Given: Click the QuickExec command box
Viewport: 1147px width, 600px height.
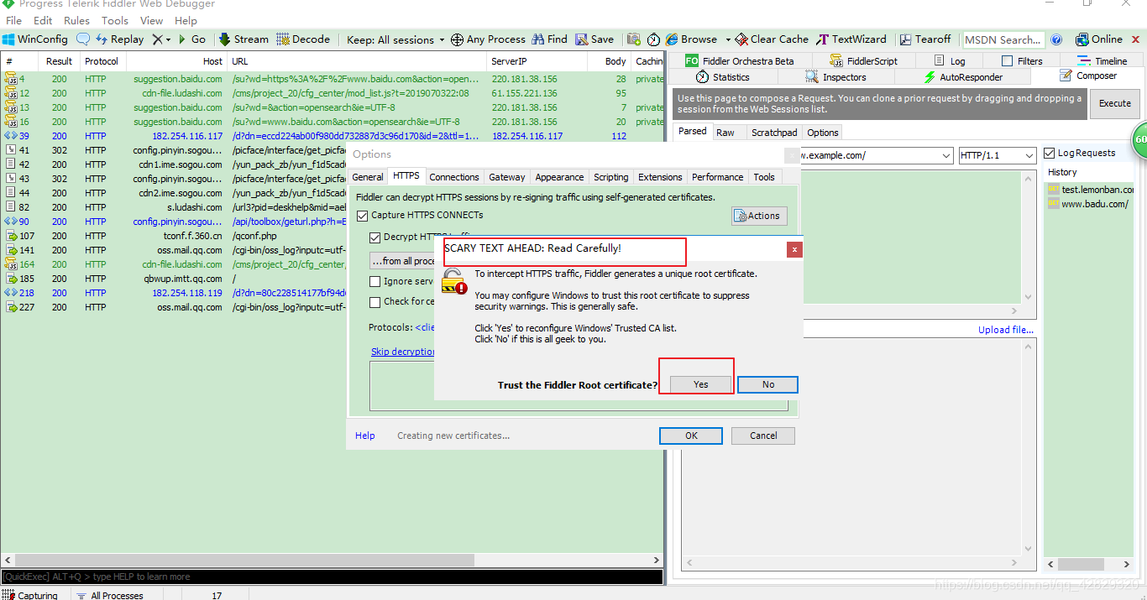Looking at the screenshot, I should (x=333, y=577).
